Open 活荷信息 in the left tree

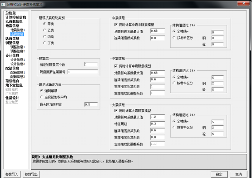(12, 39)
